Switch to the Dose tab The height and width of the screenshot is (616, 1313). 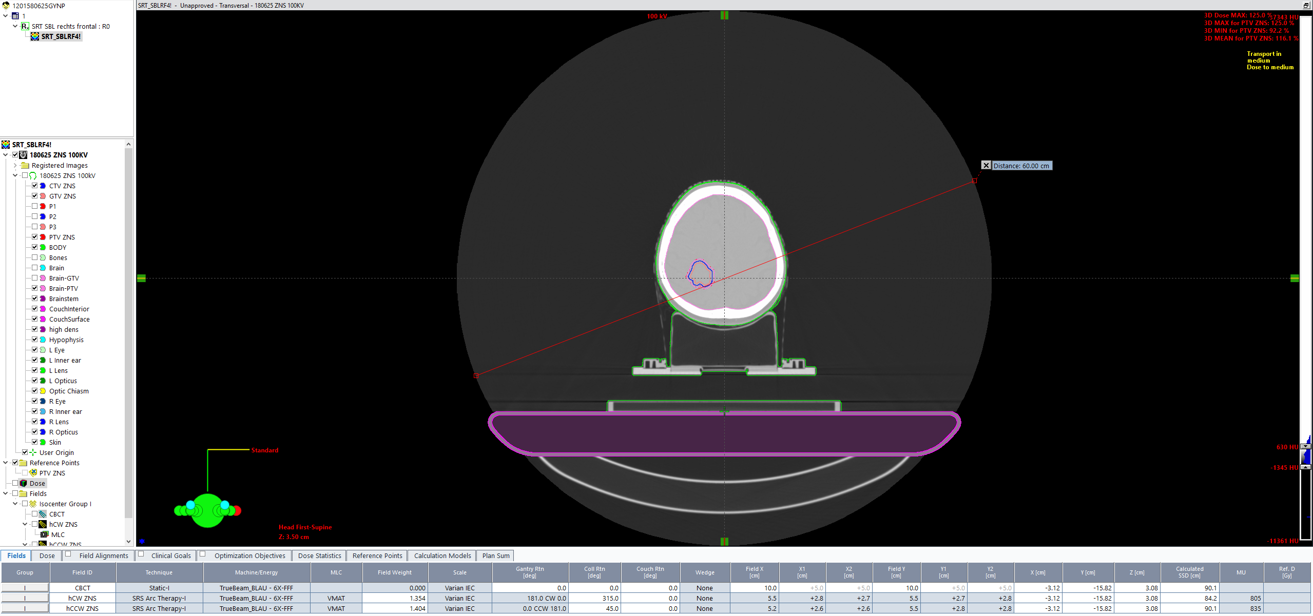(x=47, y=555)
